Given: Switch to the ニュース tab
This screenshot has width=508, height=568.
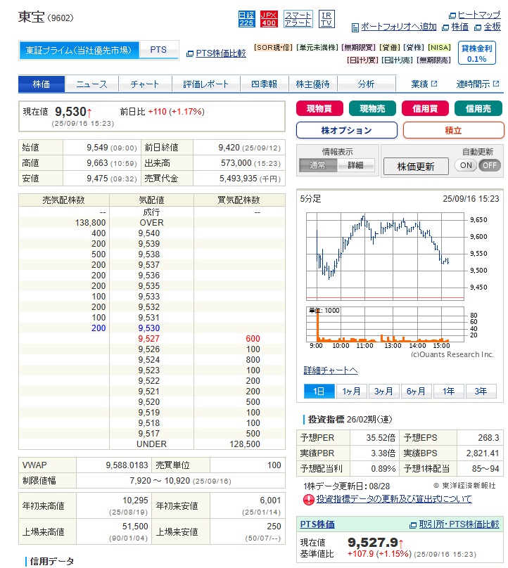Looking at the screenshot, I should (x=91, y=84).
